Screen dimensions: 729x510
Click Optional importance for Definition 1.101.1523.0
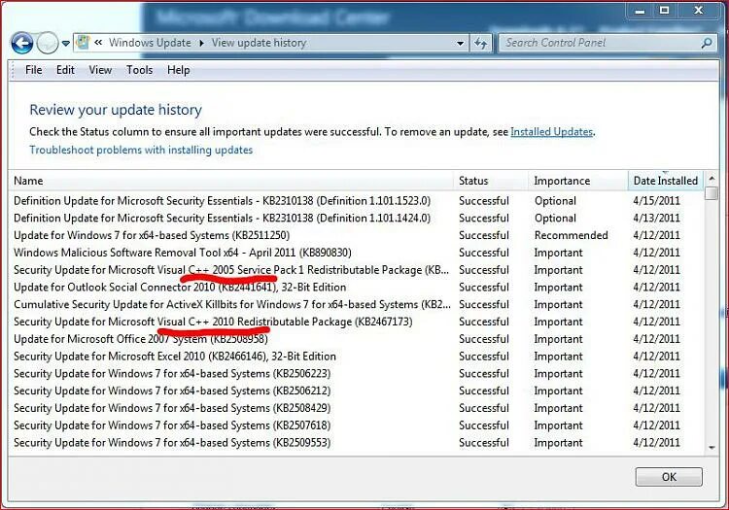[555, 201]
